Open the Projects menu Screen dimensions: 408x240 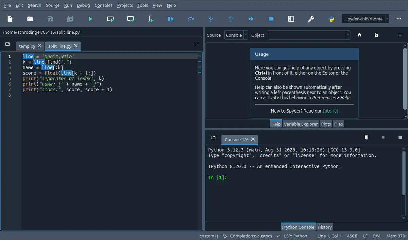125,5
